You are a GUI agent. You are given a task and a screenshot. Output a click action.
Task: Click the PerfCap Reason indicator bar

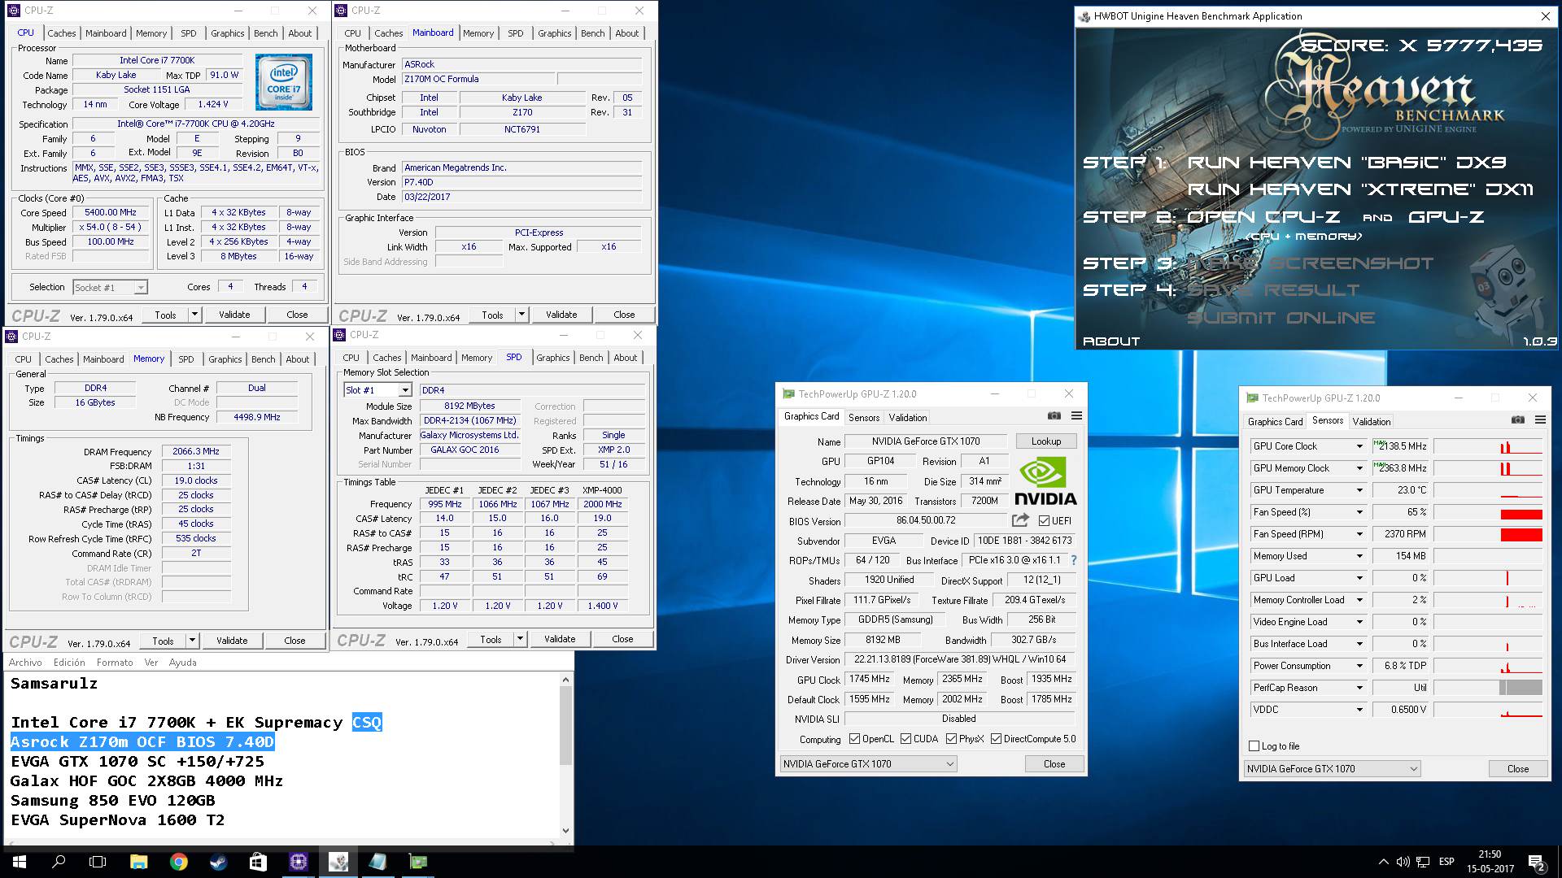pyautogui.click(x=1488, y=688)
